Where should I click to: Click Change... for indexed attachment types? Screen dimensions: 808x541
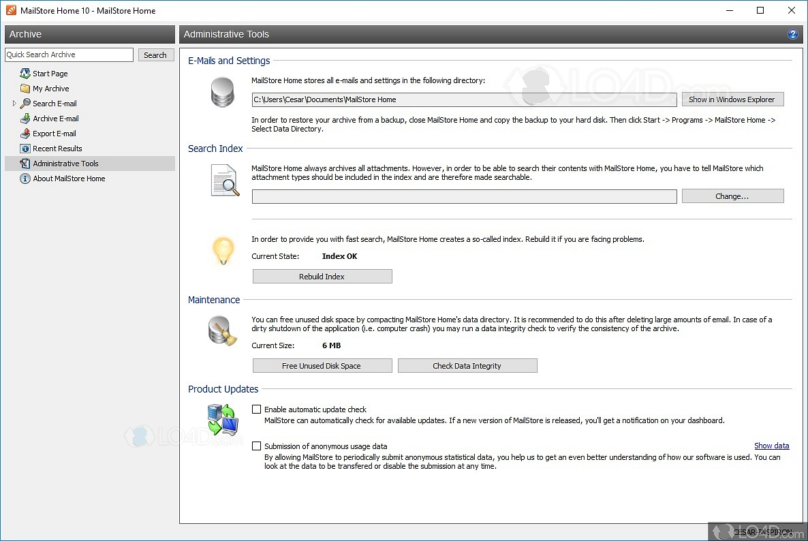(732, 196)
